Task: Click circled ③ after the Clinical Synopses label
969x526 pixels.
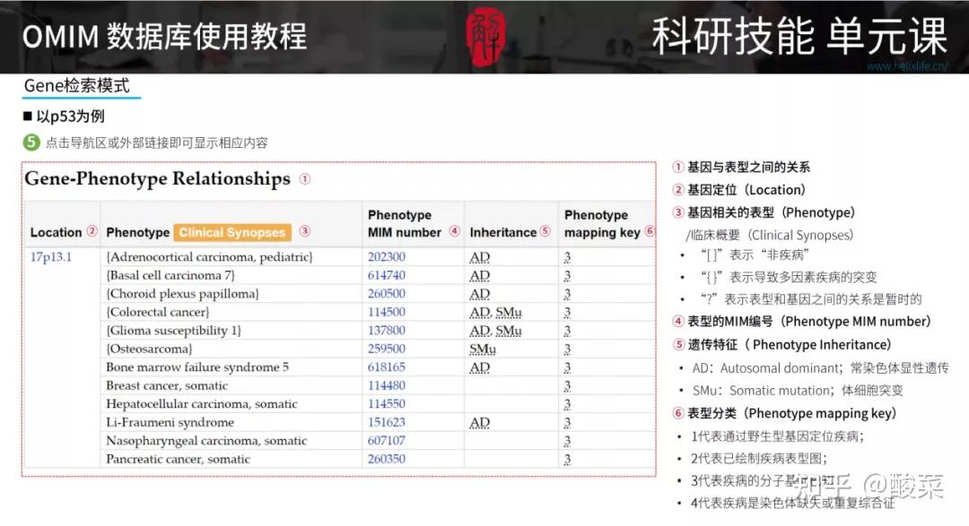Action: coord(305,232)
